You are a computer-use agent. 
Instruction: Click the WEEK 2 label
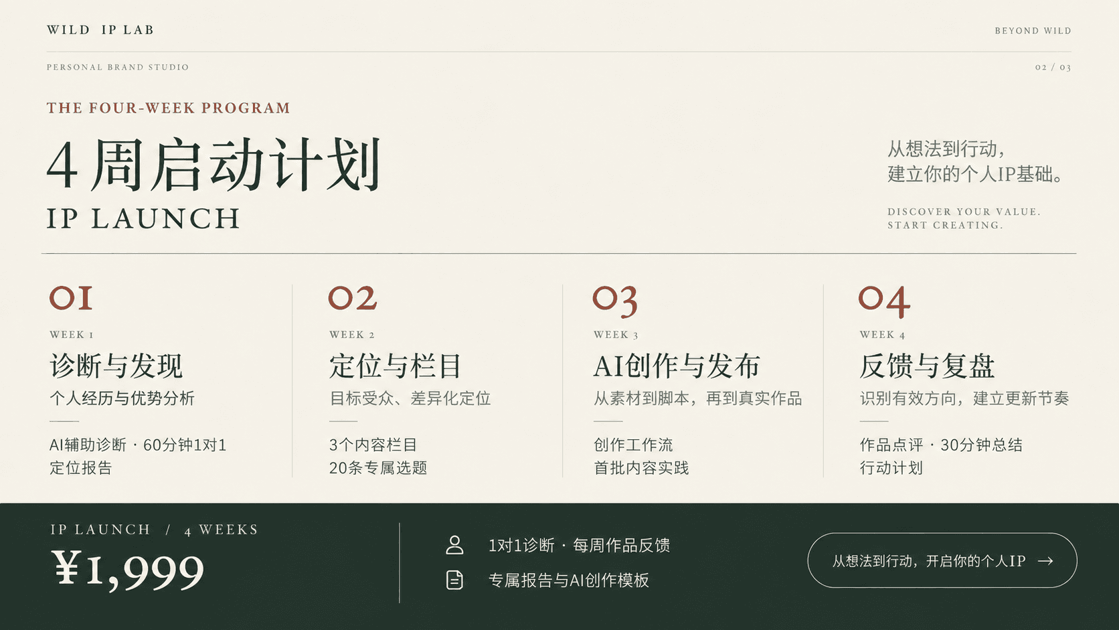352,335
